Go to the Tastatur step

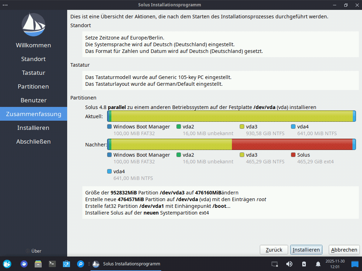pyautogui.click(x=34, y=73)
